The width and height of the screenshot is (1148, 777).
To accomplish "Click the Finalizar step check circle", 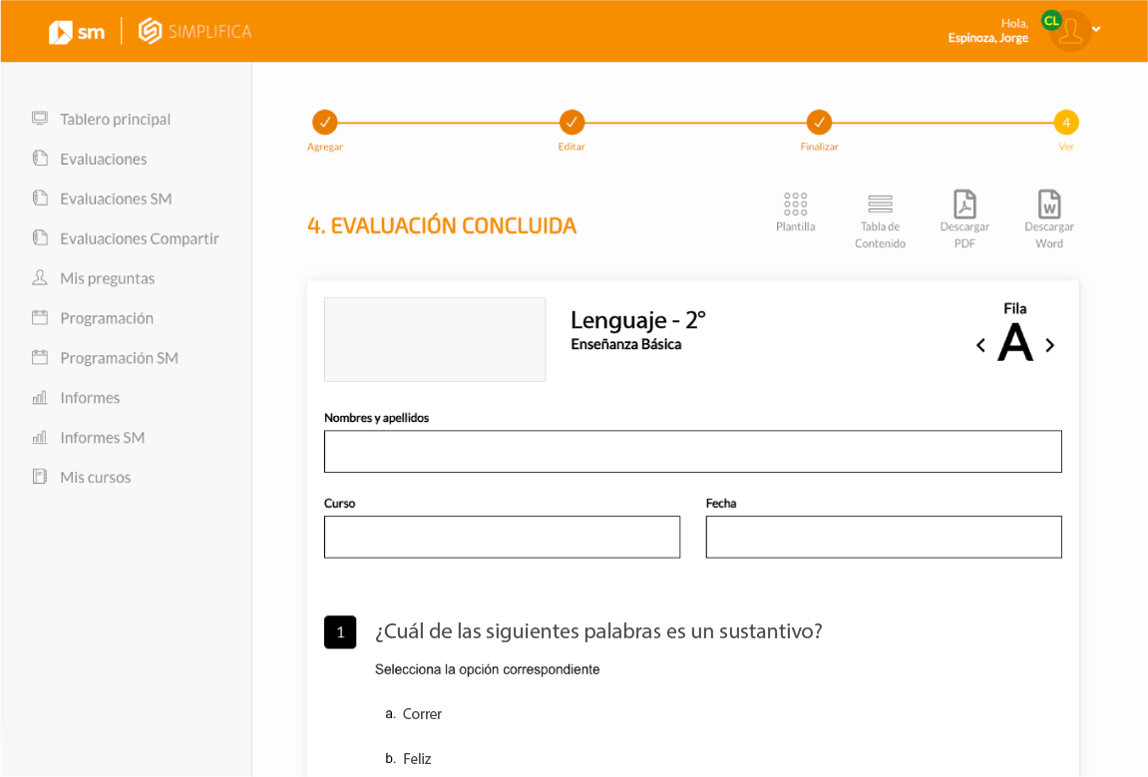I will pyautogui.click(x=819, y=123).
